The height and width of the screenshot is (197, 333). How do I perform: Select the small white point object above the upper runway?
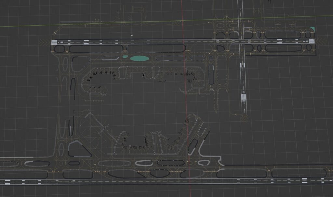pyautogui.click(x=132, y=36)
